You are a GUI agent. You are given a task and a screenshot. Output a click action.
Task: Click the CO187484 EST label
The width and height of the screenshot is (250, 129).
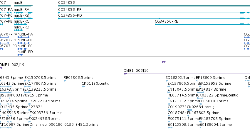tap(177, 113)
